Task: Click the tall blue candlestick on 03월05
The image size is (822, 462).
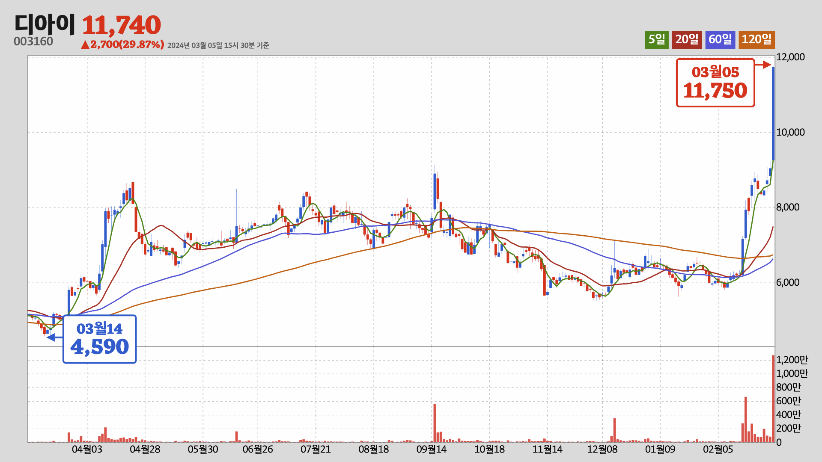Action: (773, 113)
